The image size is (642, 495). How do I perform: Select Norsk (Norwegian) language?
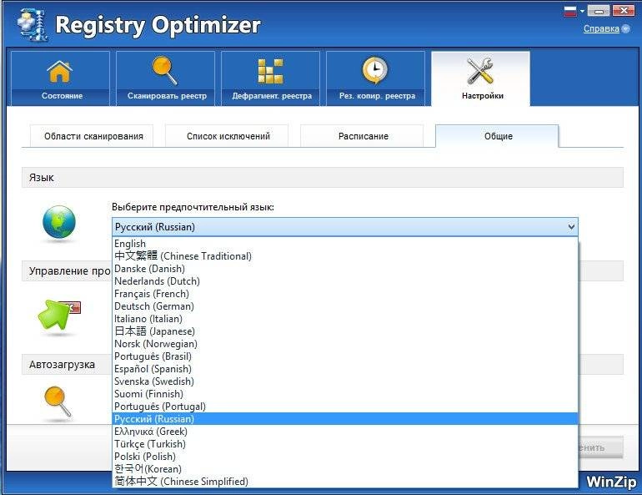click(x=344, y=344)
